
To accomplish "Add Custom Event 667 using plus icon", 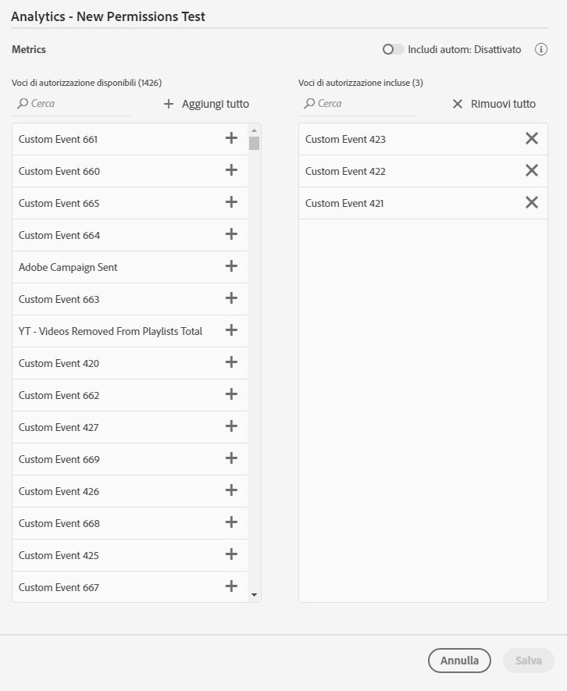I will point(231,586).
